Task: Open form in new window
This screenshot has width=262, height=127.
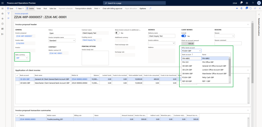Action: (255, 8)
